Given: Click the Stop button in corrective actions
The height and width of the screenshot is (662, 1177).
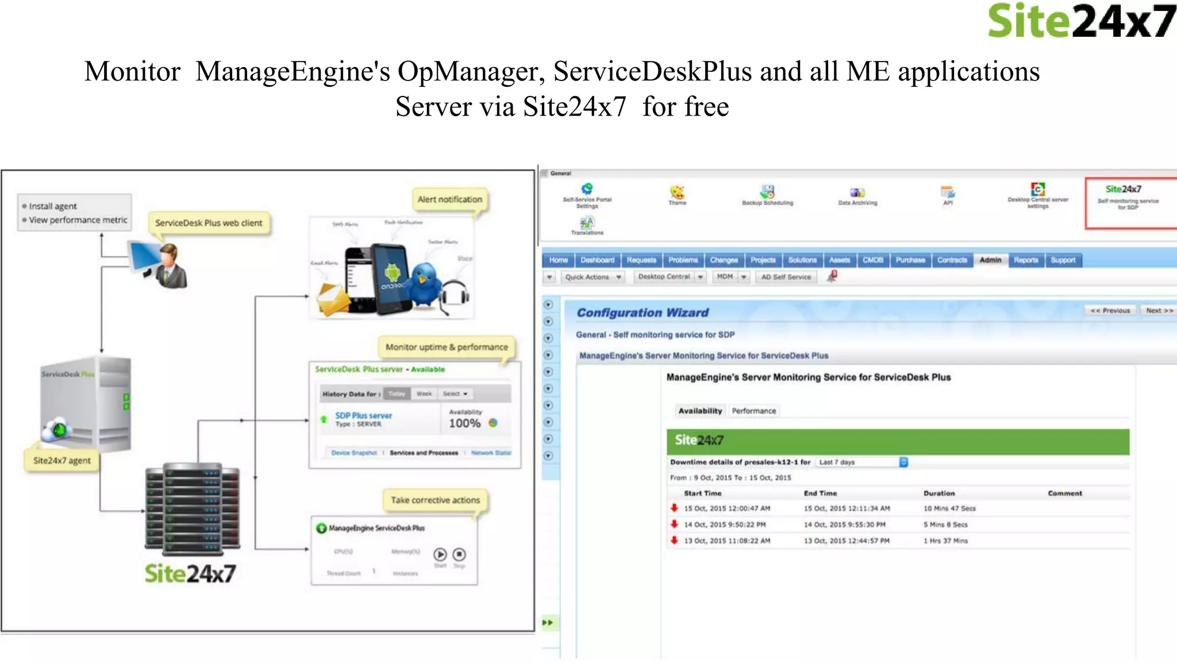Looking at the screenshot, I should [459, 555].
